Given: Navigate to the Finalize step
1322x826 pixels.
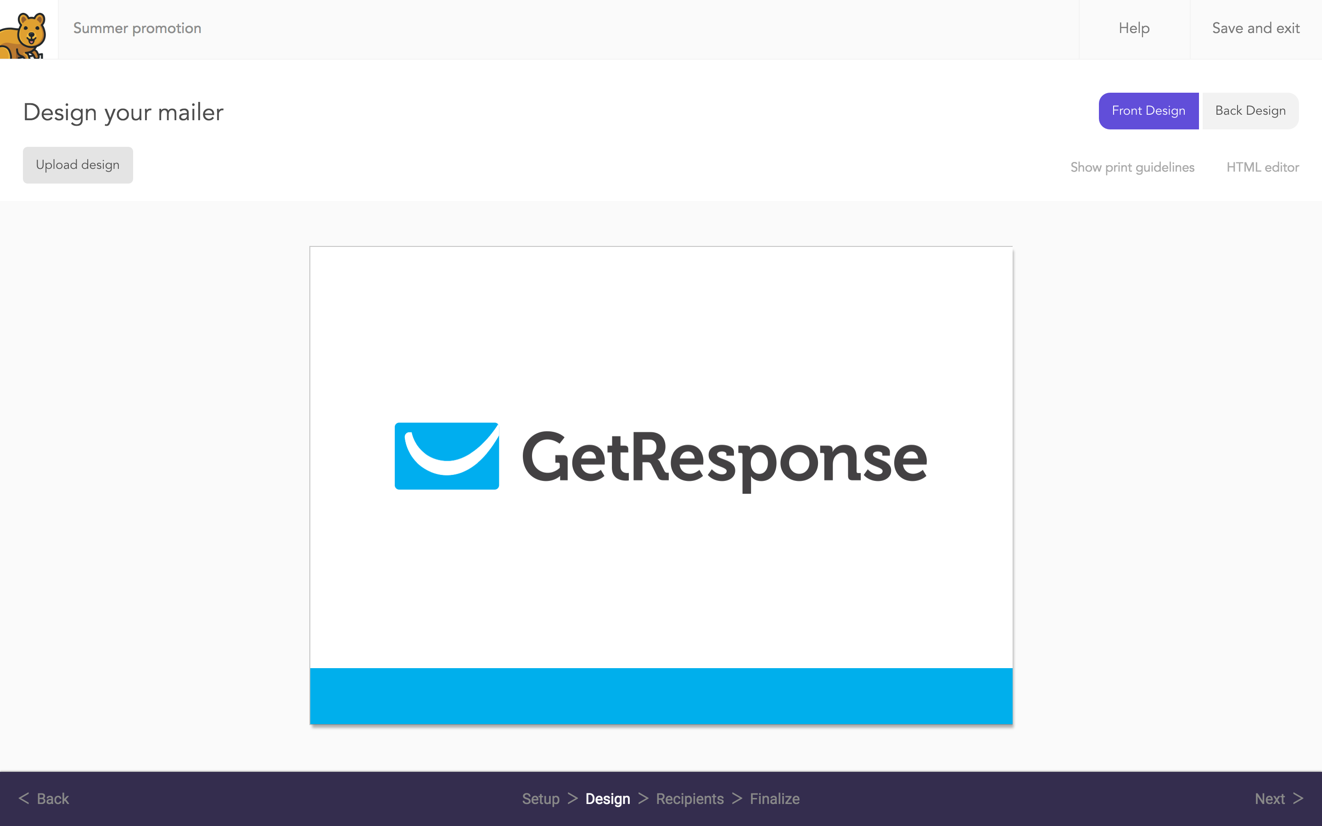Looking at the screenshot, I should pos(773,798).
